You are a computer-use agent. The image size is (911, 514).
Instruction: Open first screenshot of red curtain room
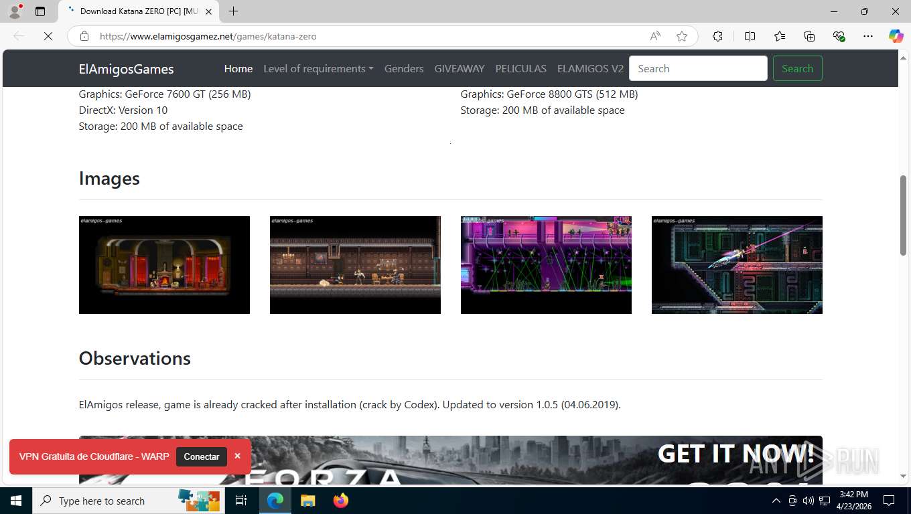164,265
